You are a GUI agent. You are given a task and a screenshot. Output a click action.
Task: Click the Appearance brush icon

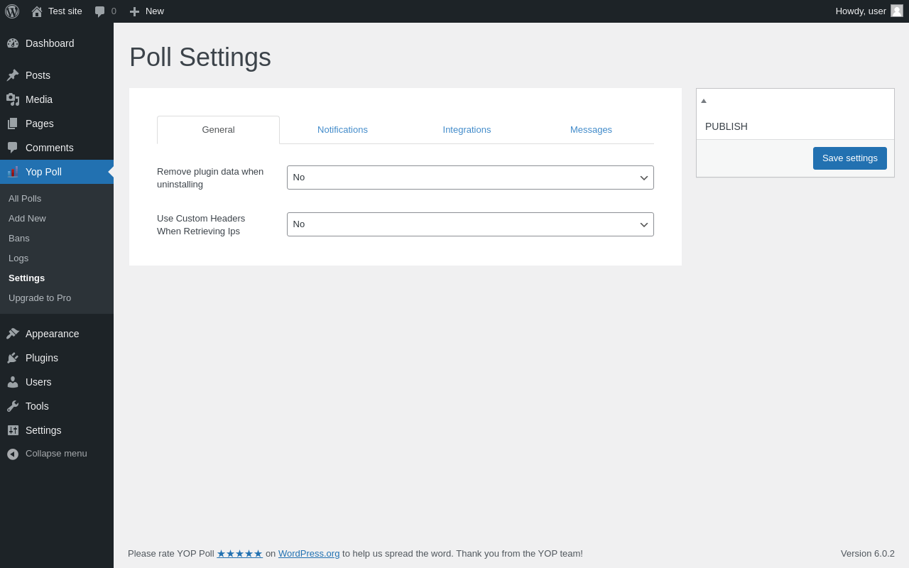click(x=13, y=334)
